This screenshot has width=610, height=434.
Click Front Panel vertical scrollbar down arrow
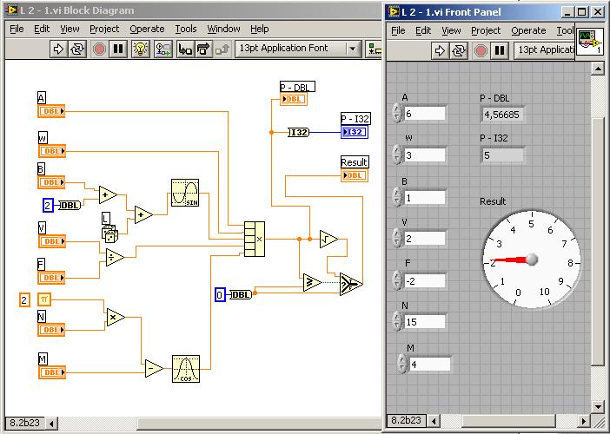pyautogui.click(x=598, y=407)
